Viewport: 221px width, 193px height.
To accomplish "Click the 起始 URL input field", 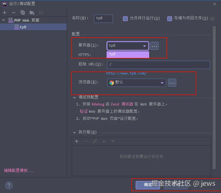I will tap(159, 65).
